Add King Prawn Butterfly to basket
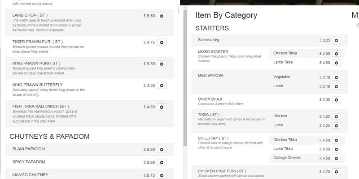The height and width of the screenshot is (179, 359). point(162,85)
